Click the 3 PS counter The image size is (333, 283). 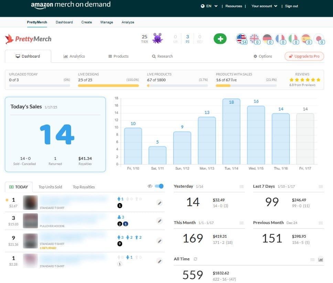[x=187, y=39]
